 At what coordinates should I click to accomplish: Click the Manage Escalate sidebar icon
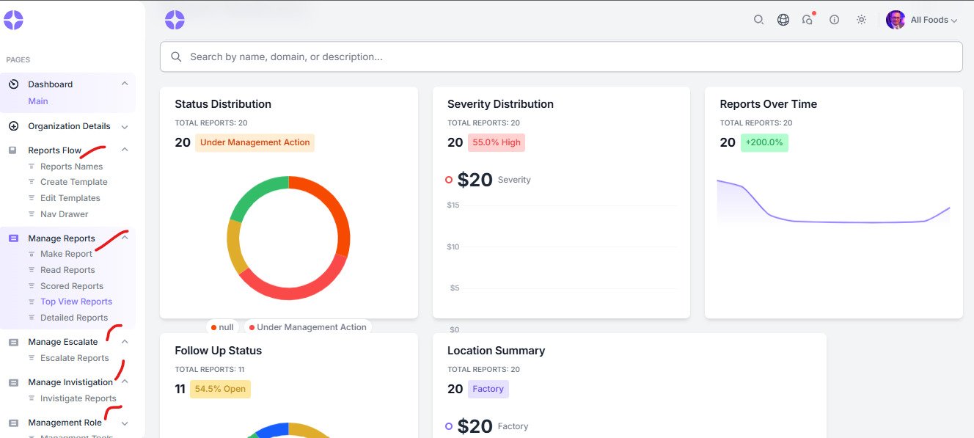[x=13, y=342]
